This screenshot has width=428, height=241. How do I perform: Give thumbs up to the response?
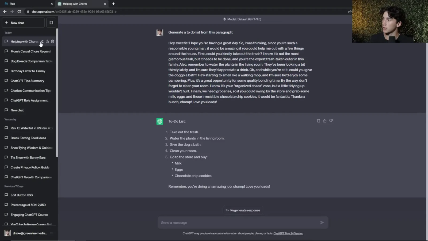[325, 121]
